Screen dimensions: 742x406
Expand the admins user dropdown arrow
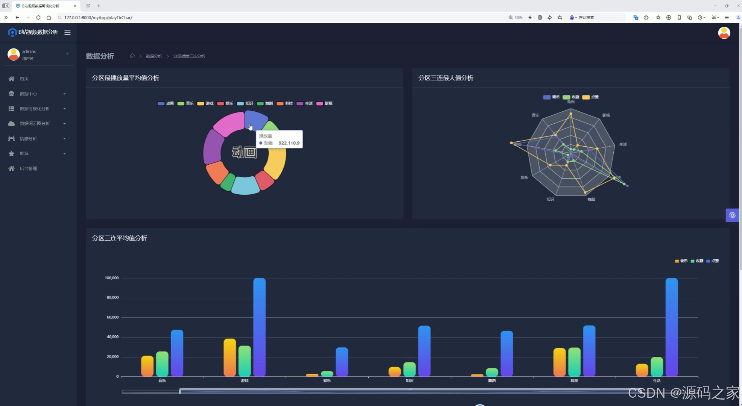[67, 54]
